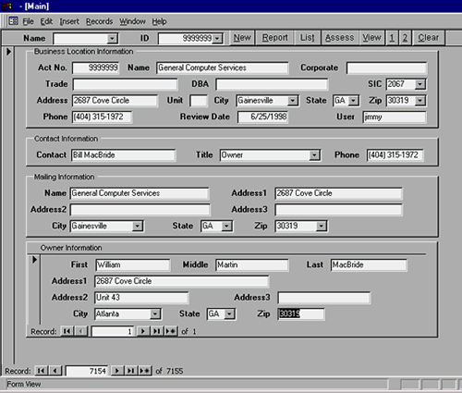The width and height of the screenshot is (462, 393).
Task: Select main record using left record selector
Action: coord(8,52)
